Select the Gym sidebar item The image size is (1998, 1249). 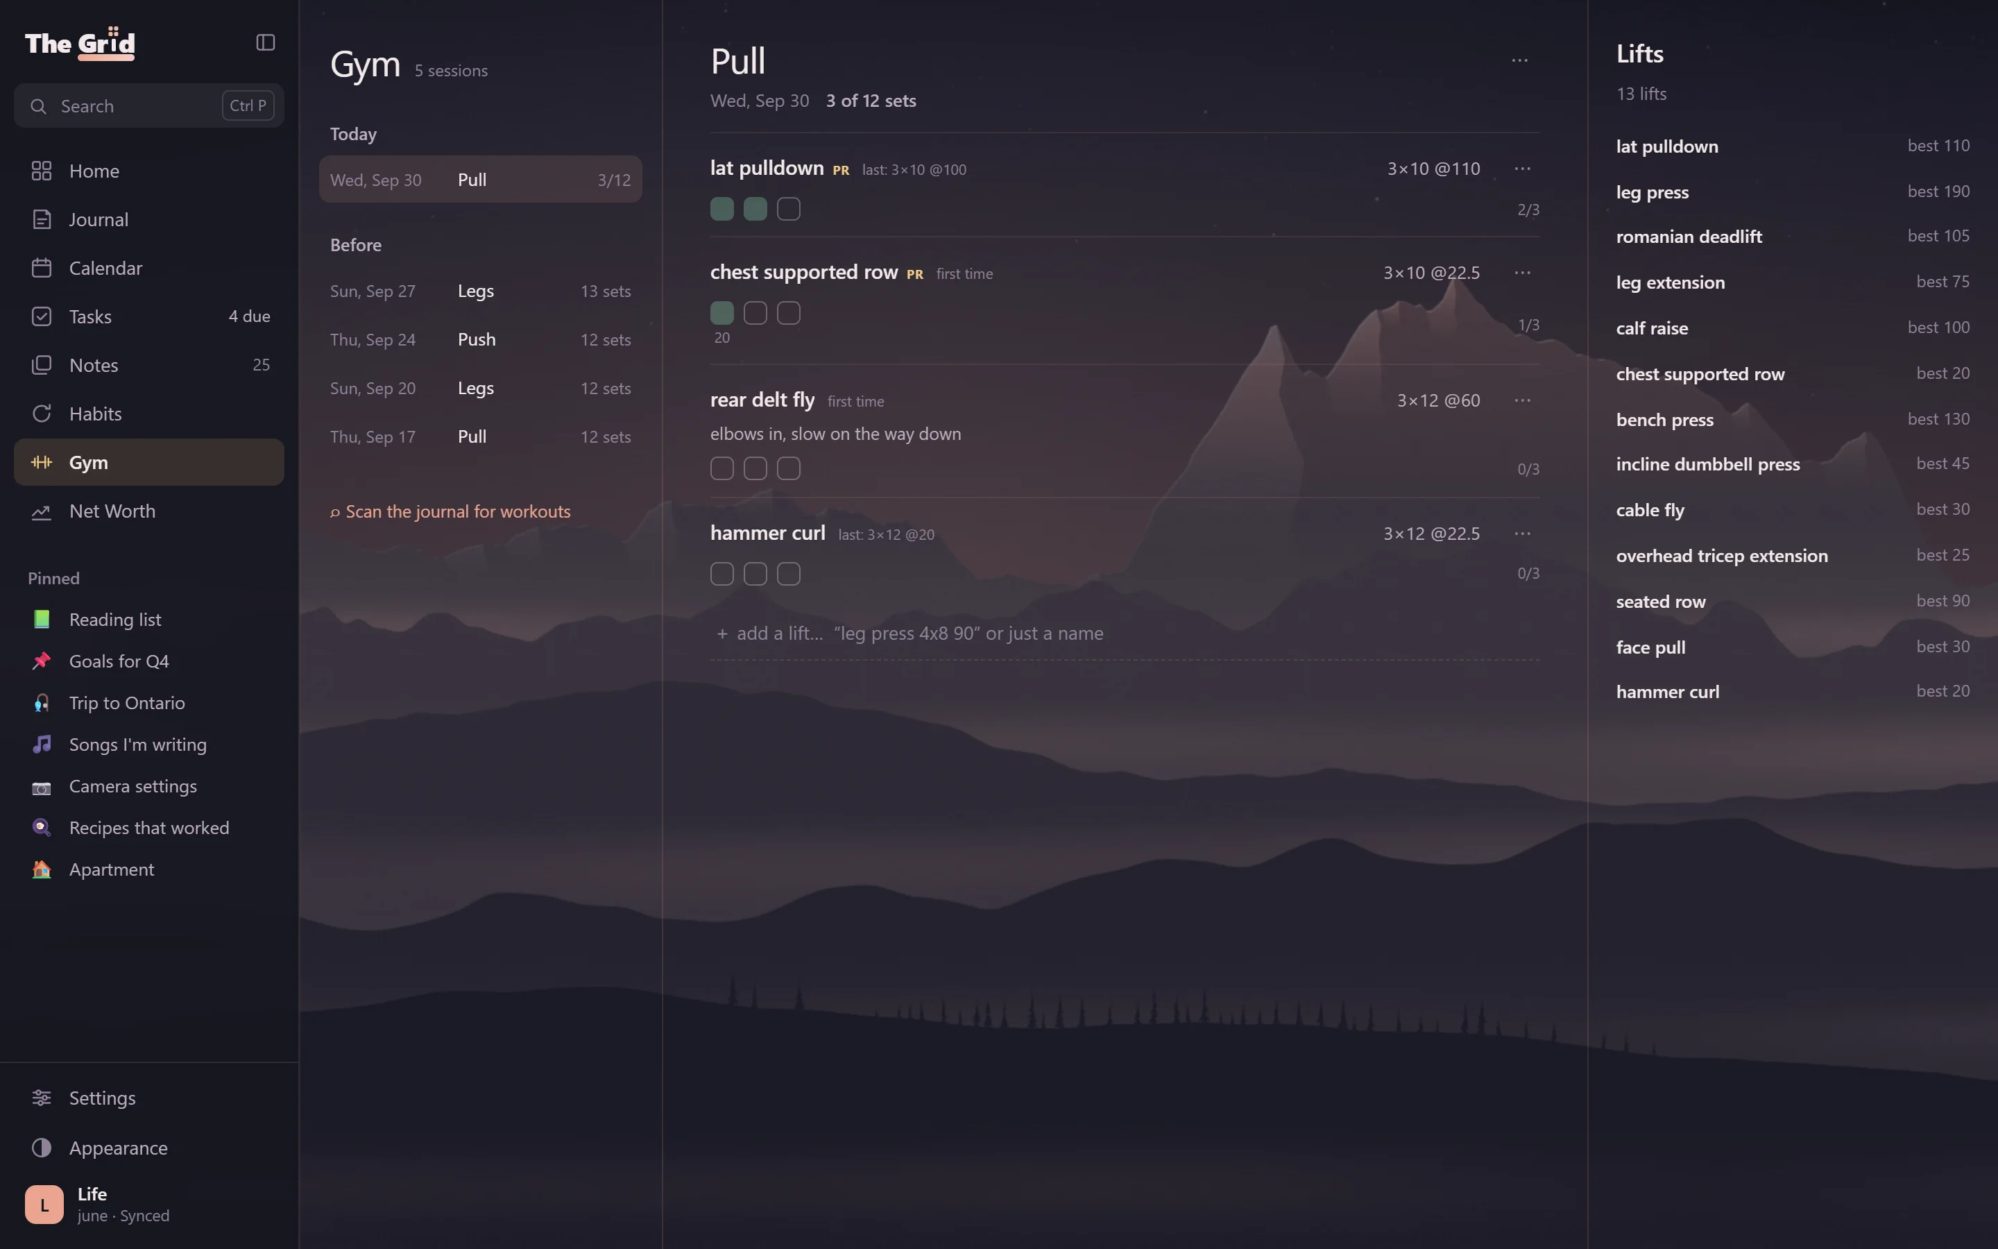pos(149,463)
